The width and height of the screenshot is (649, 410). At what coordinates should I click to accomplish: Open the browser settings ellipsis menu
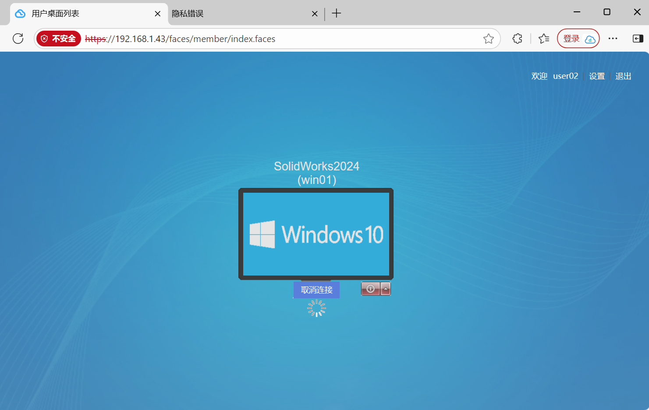click(x=613, y=39)
